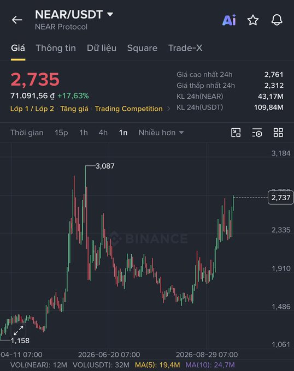Tap the 71.091,56 ₫ converted price
The width and height of the screenshot is (294, 371).
click(x=32, y=96)
